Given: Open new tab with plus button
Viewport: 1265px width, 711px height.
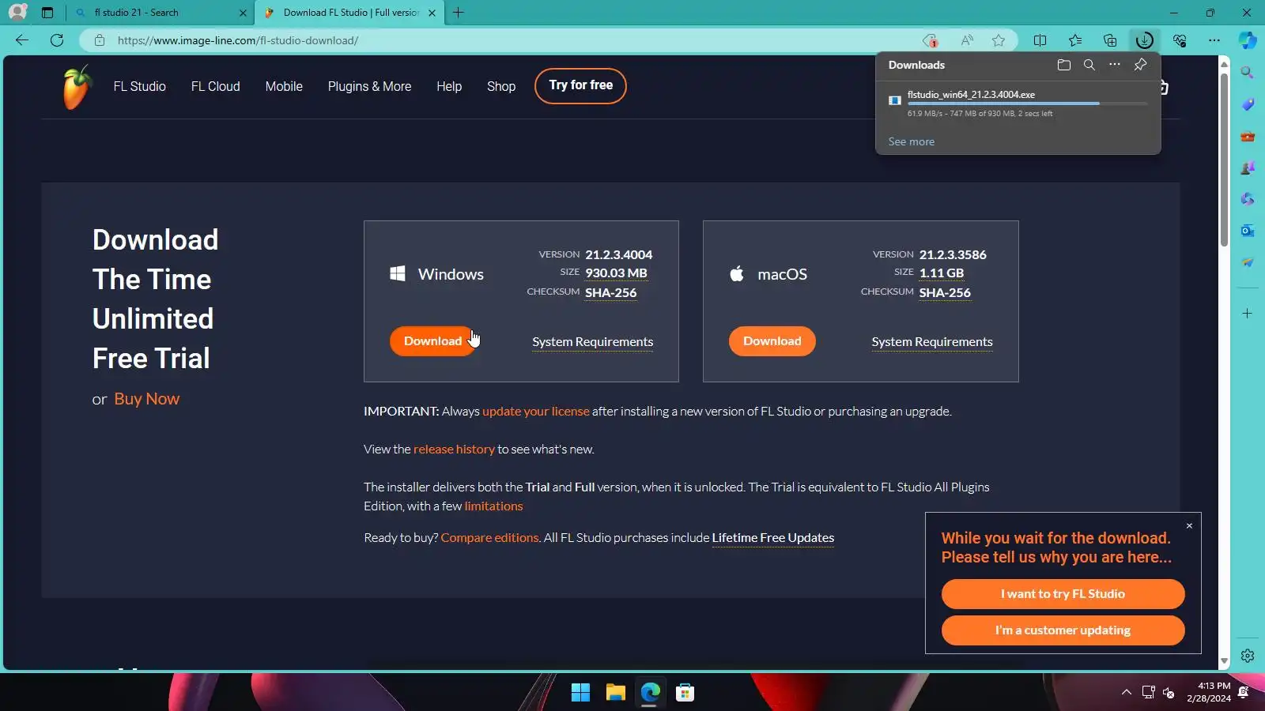Looking at the screenshot, I should click(459, 13).
